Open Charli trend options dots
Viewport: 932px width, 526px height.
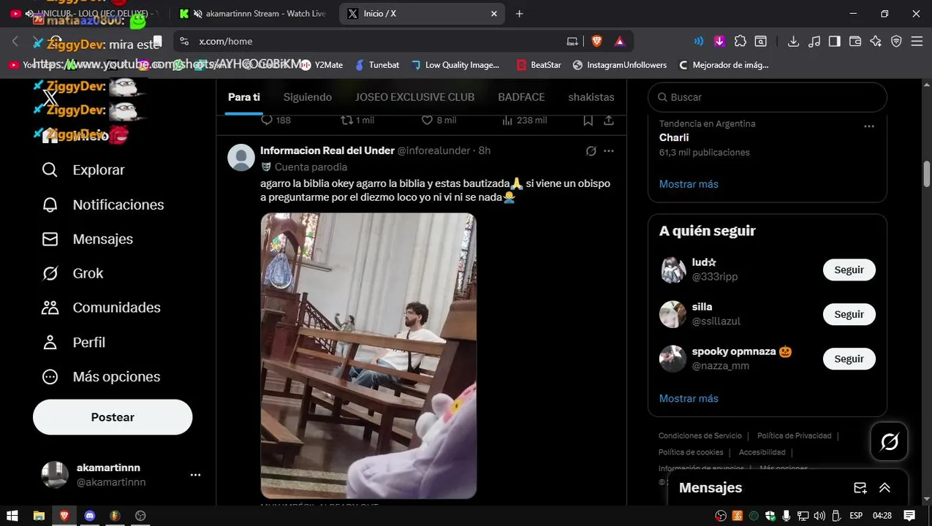tap(869, 126)
